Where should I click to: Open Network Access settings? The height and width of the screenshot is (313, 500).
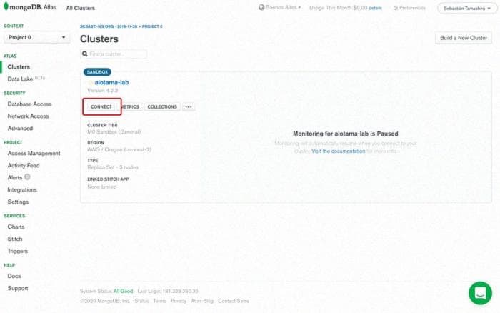(x=28, y=116)
